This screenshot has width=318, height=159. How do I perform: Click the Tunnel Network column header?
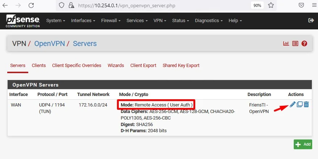[x=93, y=94]
